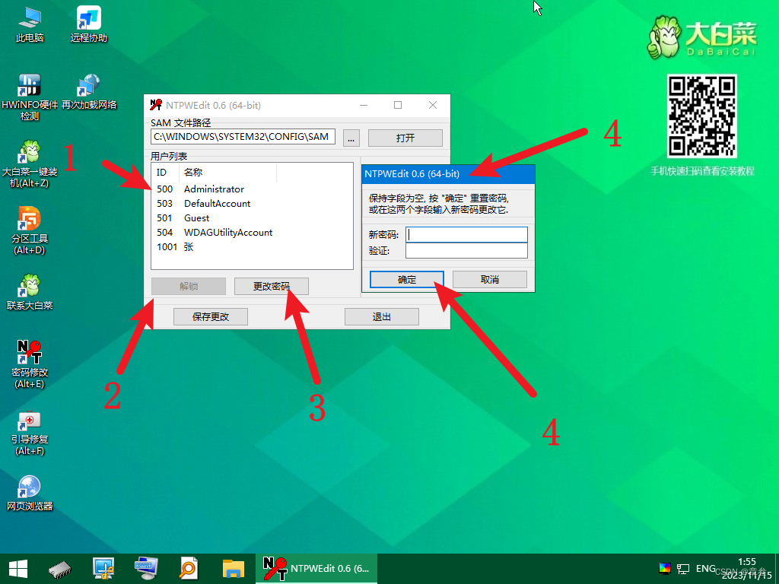Click the 打开 button
The image size is (779, 584).
click(x=405, y=138)
